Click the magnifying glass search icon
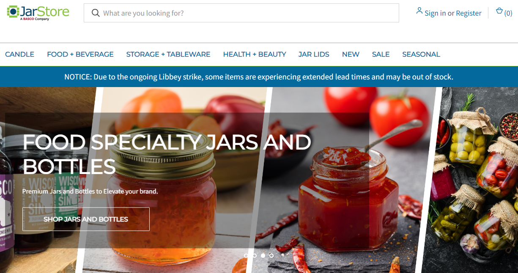Image resolution: width=518 pixels, height=273 pixels. [96, 13]
